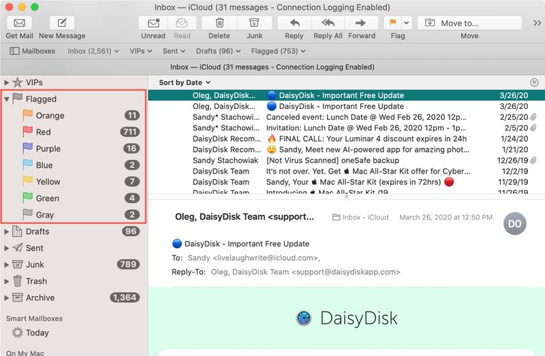545x356 pixels.
Task: Select the Purple flag mailbox
Action: coord(74,148)
